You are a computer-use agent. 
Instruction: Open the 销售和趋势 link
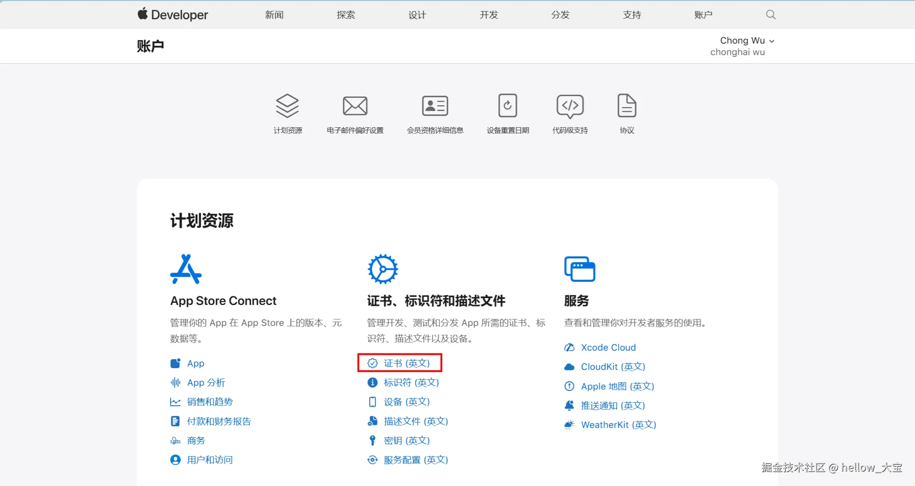point(209,402)
